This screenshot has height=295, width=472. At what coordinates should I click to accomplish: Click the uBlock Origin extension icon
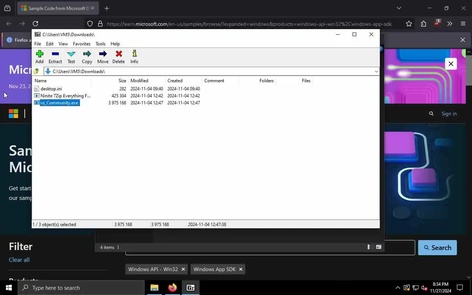coord(437,23)
